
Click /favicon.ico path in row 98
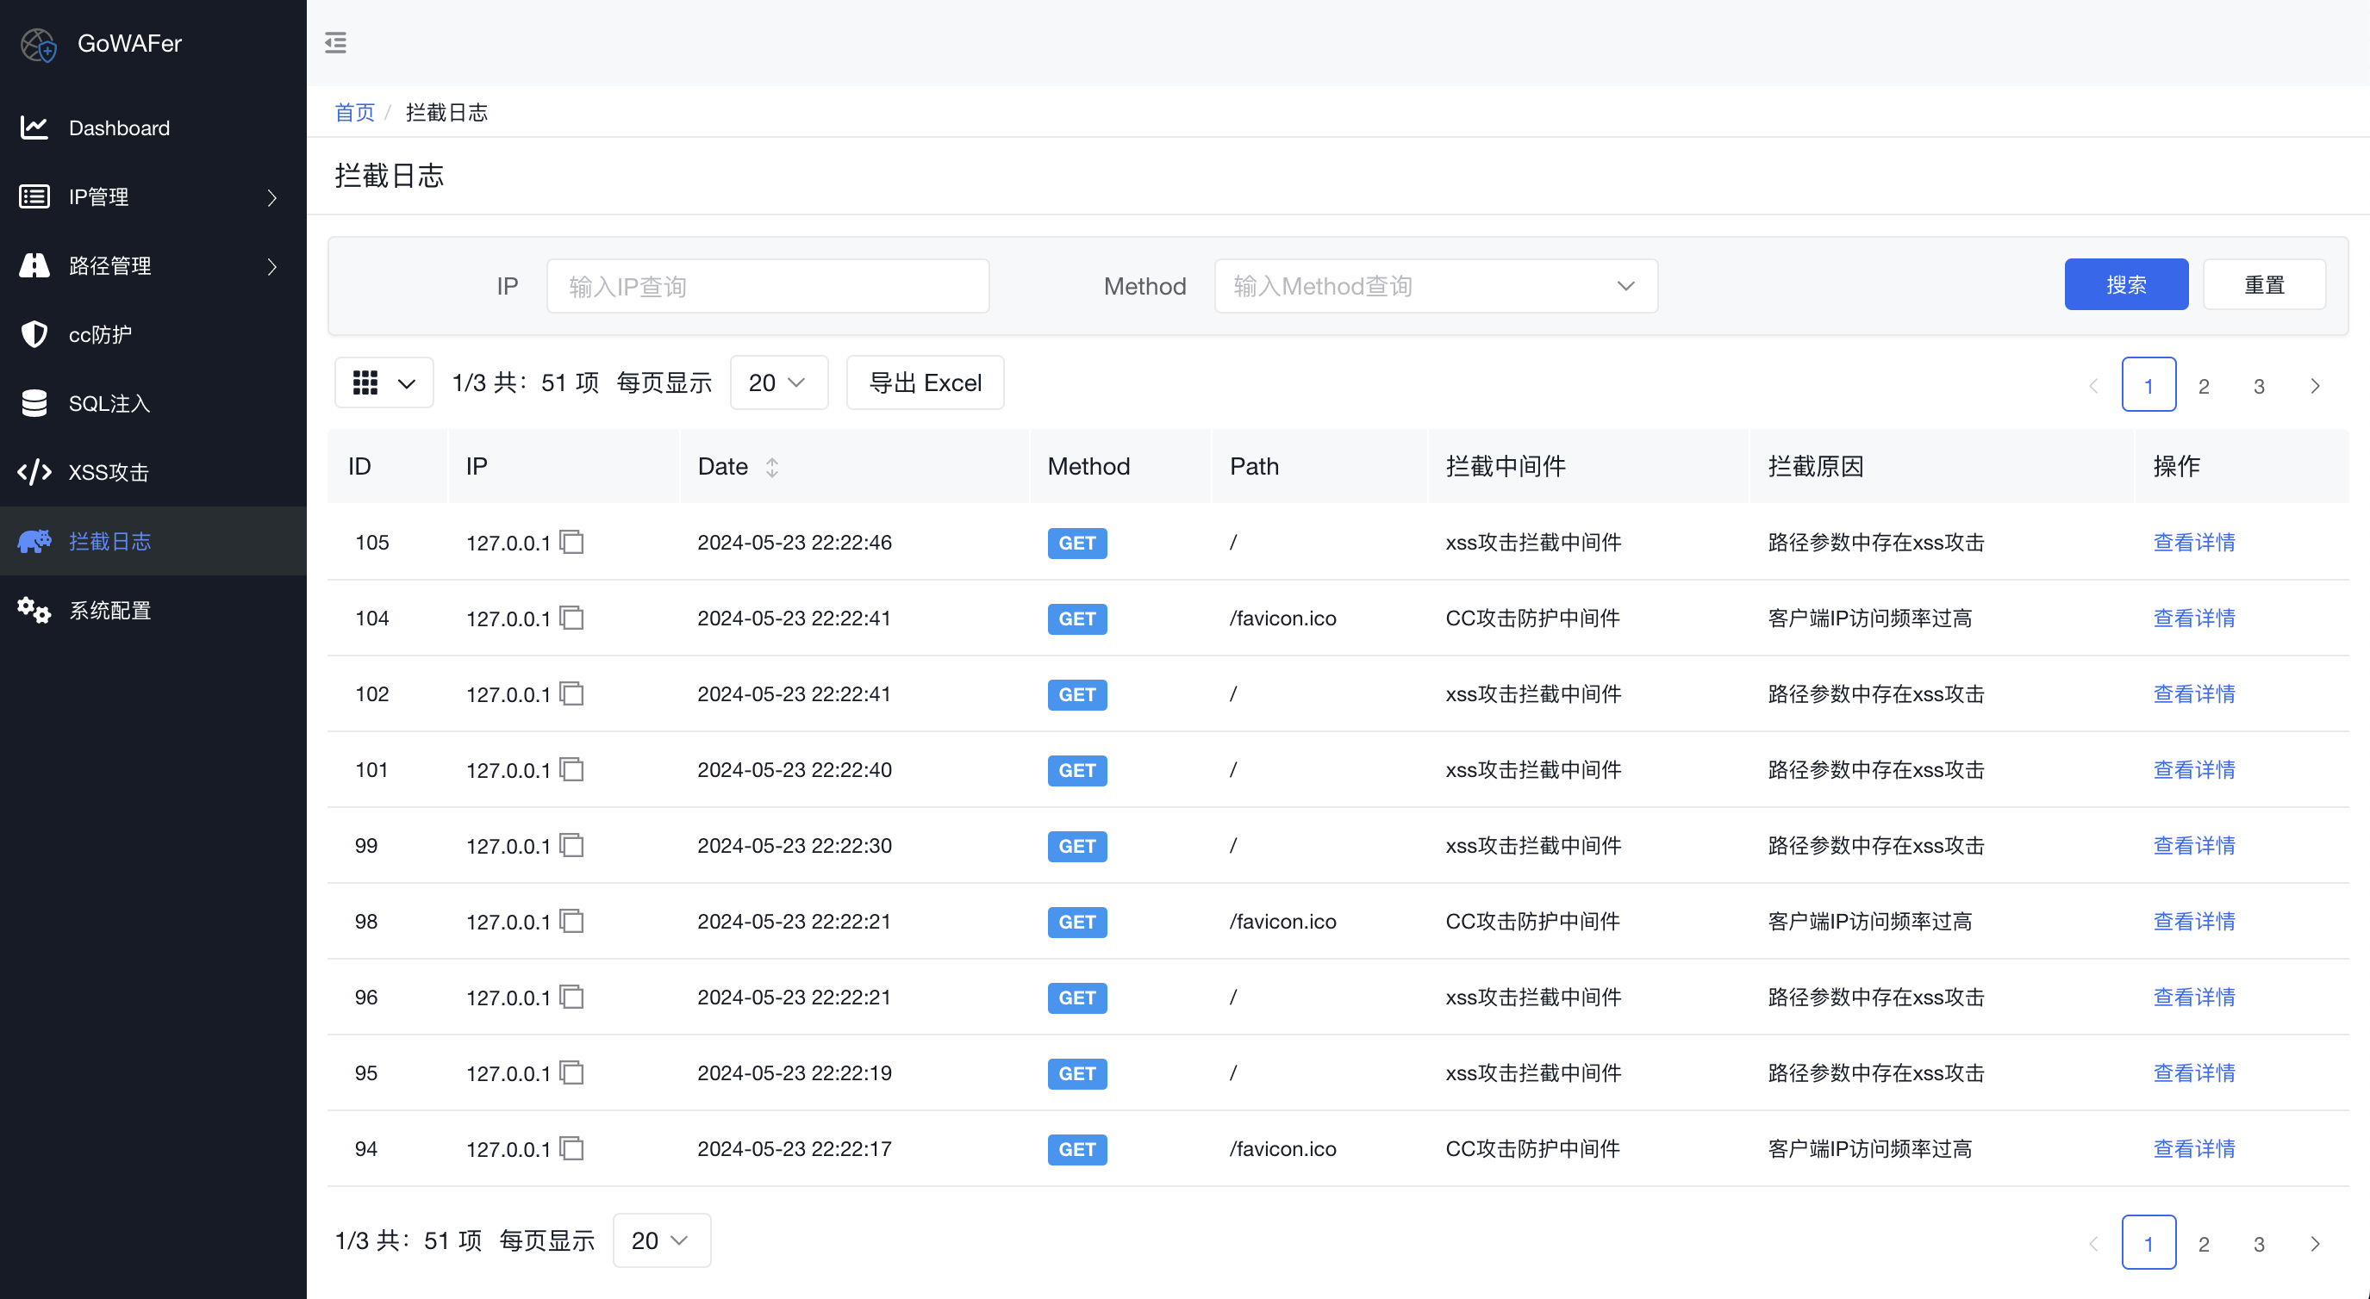(1282, 921)
